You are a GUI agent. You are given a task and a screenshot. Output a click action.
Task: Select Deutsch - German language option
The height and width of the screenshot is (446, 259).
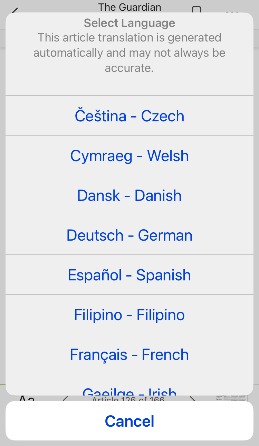[x=129, y=235]
